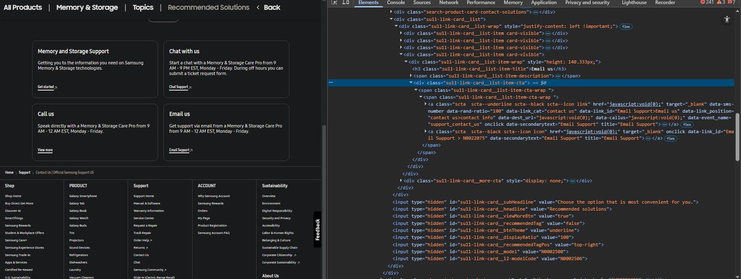
Task: Switch to the Memory tab
Action: pos(513,3)
